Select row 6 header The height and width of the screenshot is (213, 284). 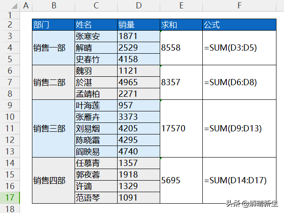(10, 71)
